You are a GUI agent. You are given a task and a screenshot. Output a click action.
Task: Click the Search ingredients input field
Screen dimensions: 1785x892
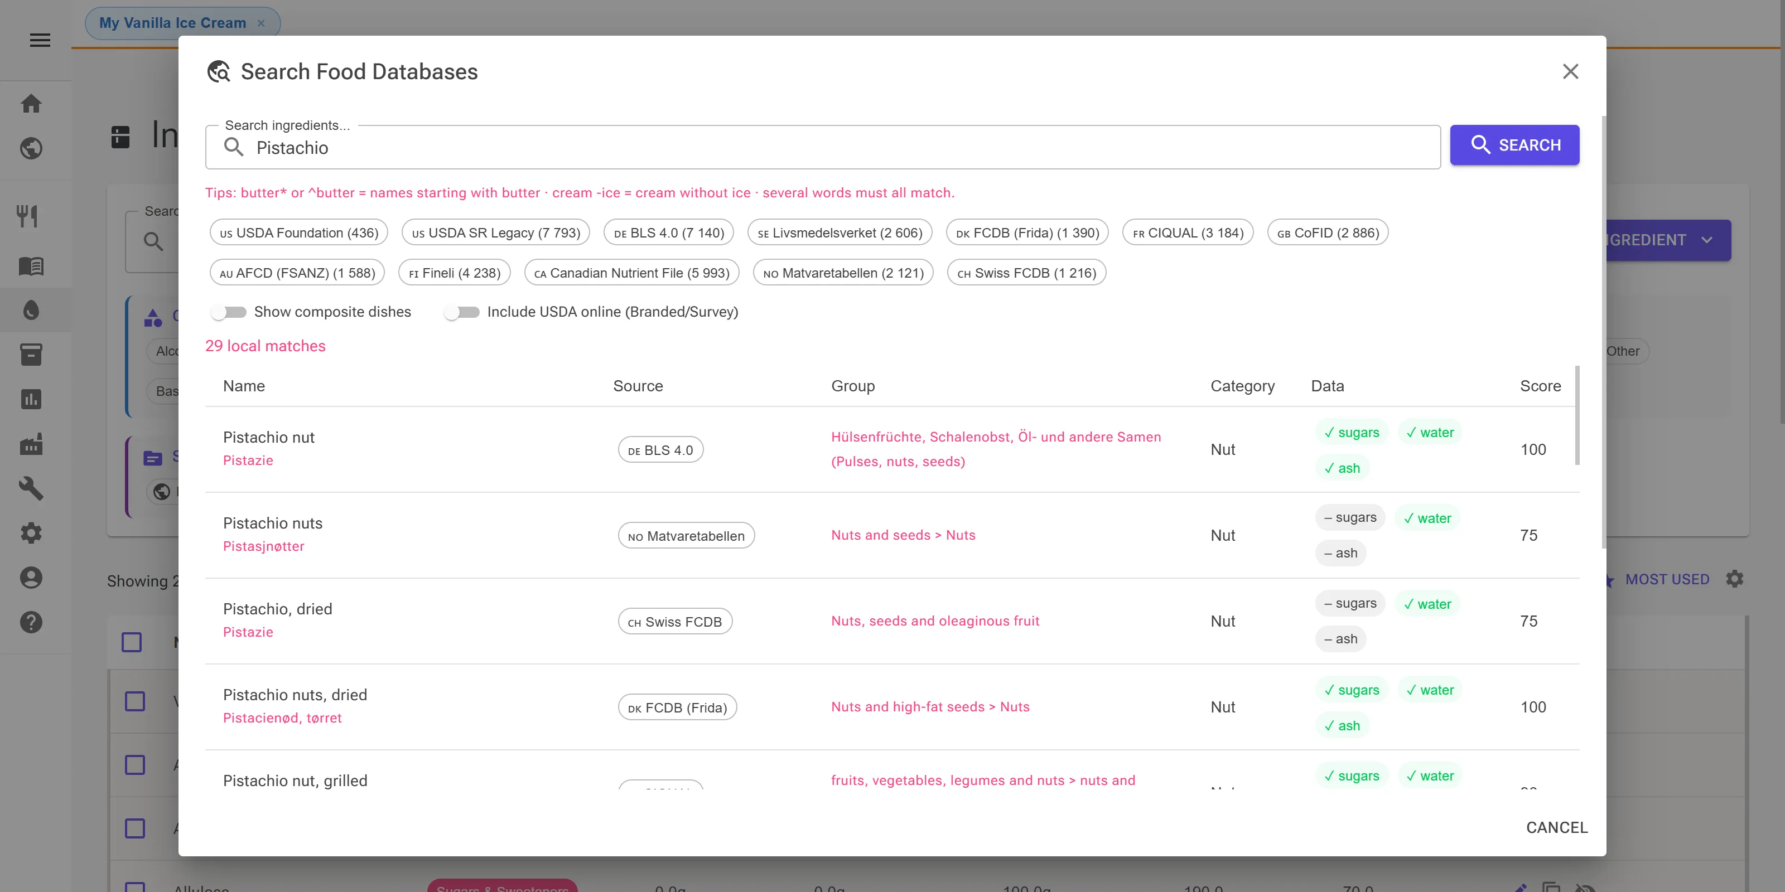tap(823, 148)
